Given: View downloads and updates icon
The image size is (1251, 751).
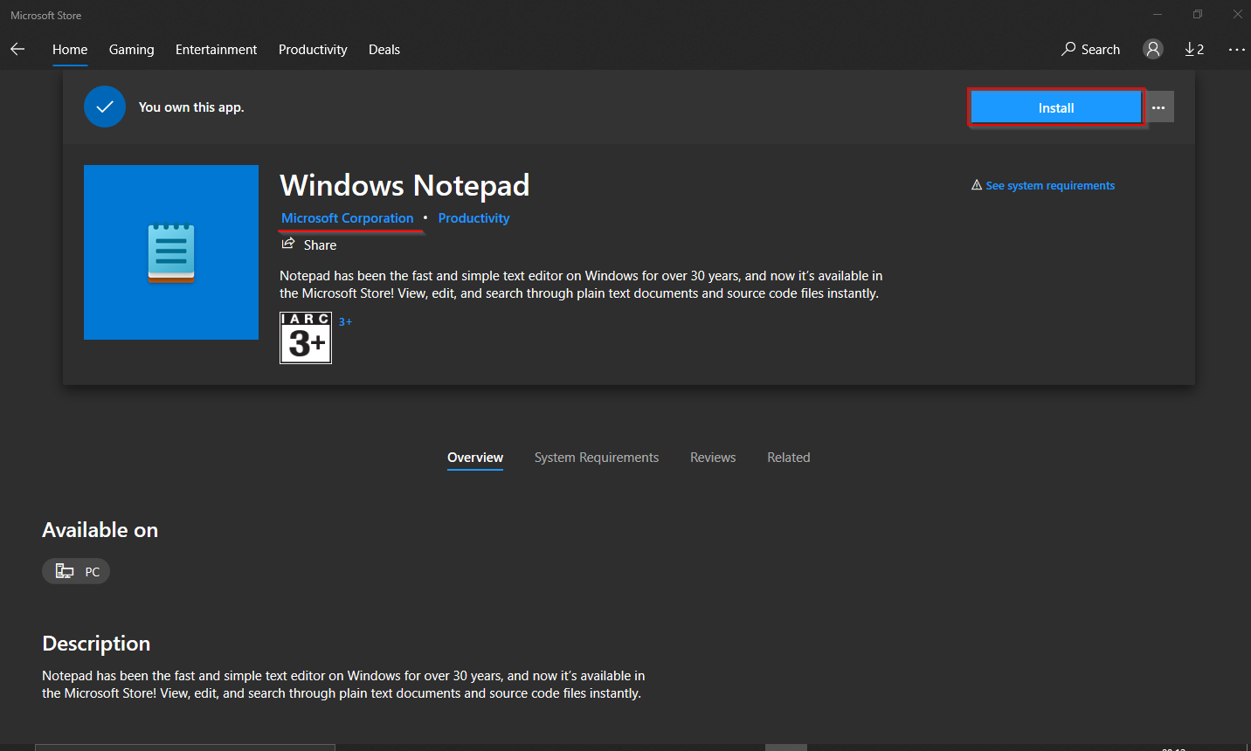Looking at the screenshot, I should (x=1194, y=50).
